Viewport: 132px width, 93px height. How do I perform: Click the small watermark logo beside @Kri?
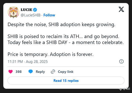(x=121, y=89)
